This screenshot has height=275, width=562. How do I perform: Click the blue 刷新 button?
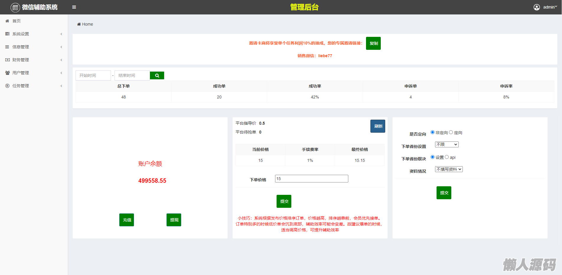(378, 126)
